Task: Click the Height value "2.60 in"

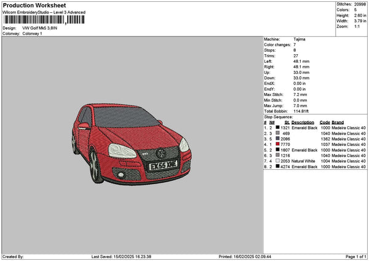Action: pyautogui.click(x=360, y=15)
